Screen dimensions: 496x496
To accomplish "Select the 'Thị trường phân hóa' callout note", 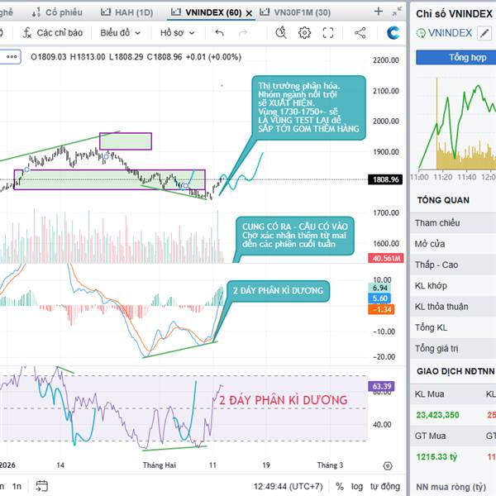I will click(308, 107).
